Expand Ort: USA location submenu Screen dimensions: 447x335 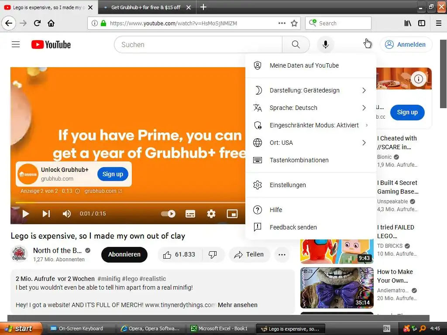coord(311,143)
